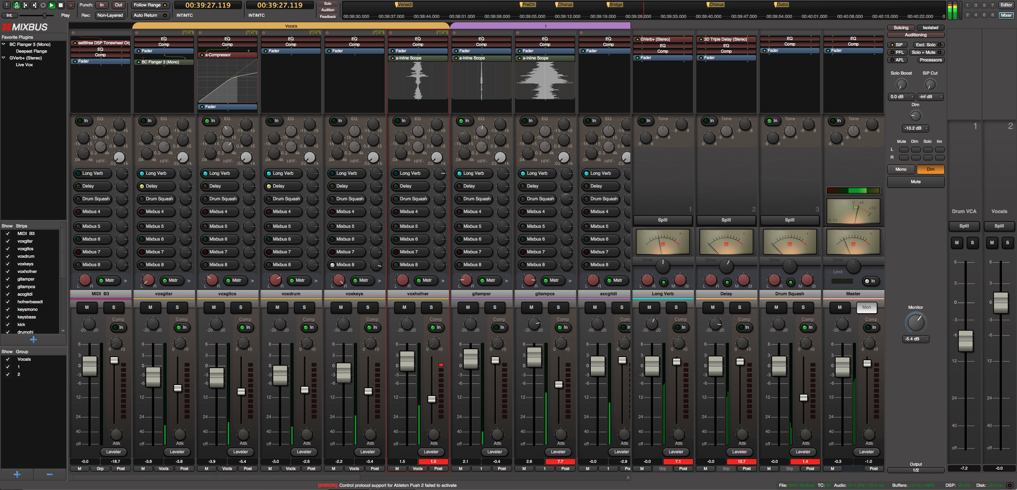This screenshot has width=1017, height=490.
Task: Select the purple group 1 tab header
Action: coord(540,26)
